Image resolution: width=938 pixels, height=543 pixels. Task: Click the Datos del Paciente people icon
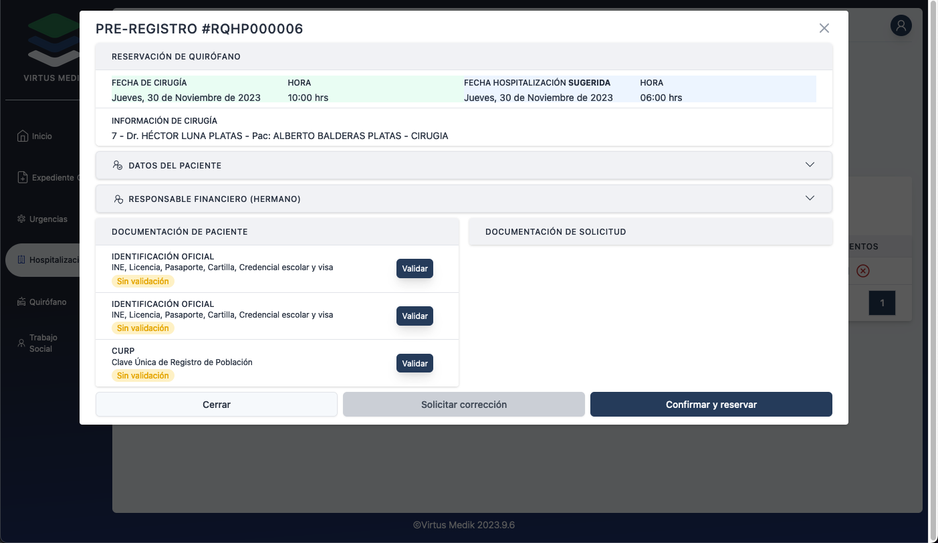[118, 165]
